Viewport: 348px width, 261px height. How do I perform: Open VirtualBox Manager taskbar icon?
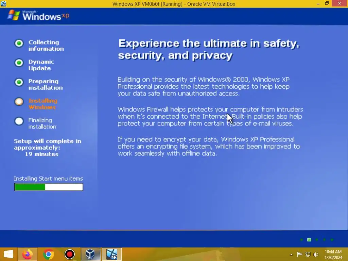coord(90,254)
